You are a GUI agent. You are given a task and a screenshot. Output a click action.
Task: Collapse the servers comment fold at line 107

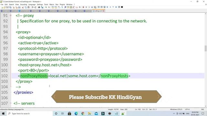coord(11,103)
